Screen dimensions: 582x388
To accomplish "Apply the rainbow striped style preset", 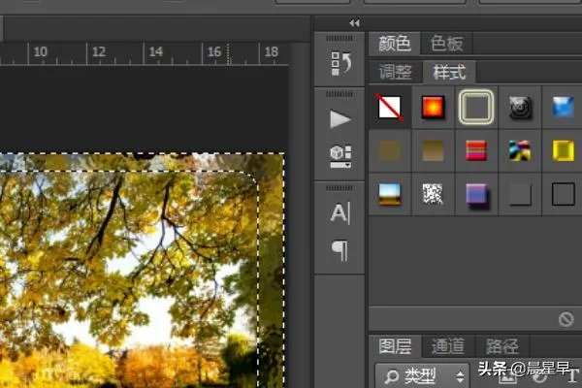I will tap(521, 149).
